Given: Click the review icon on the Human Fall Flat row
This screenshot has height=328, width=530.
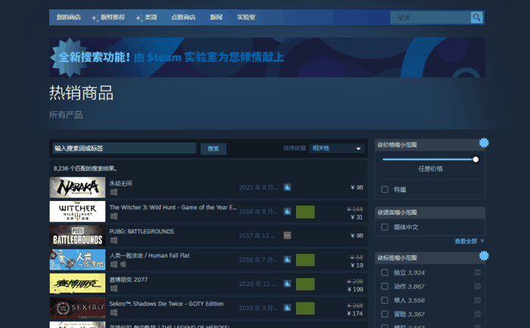Looking at the screenshot, I should click(x=287, y=259).
